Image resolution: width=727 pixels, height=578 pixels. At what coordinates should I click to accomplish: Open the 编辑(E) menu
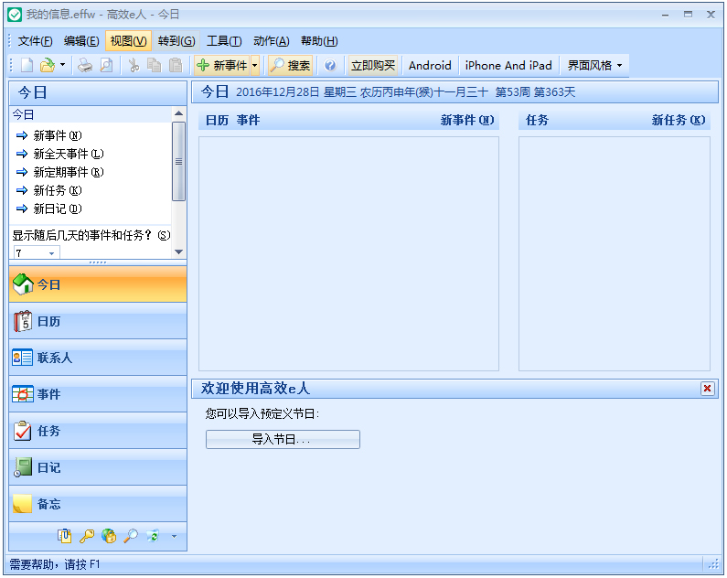click(81, 41)
